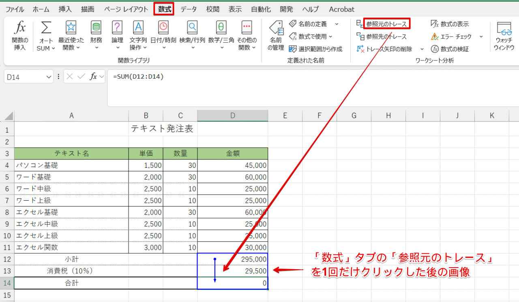Click the テキスト発注表 title cell
Viewport: 519px width, 302px height.
point(162,129)
